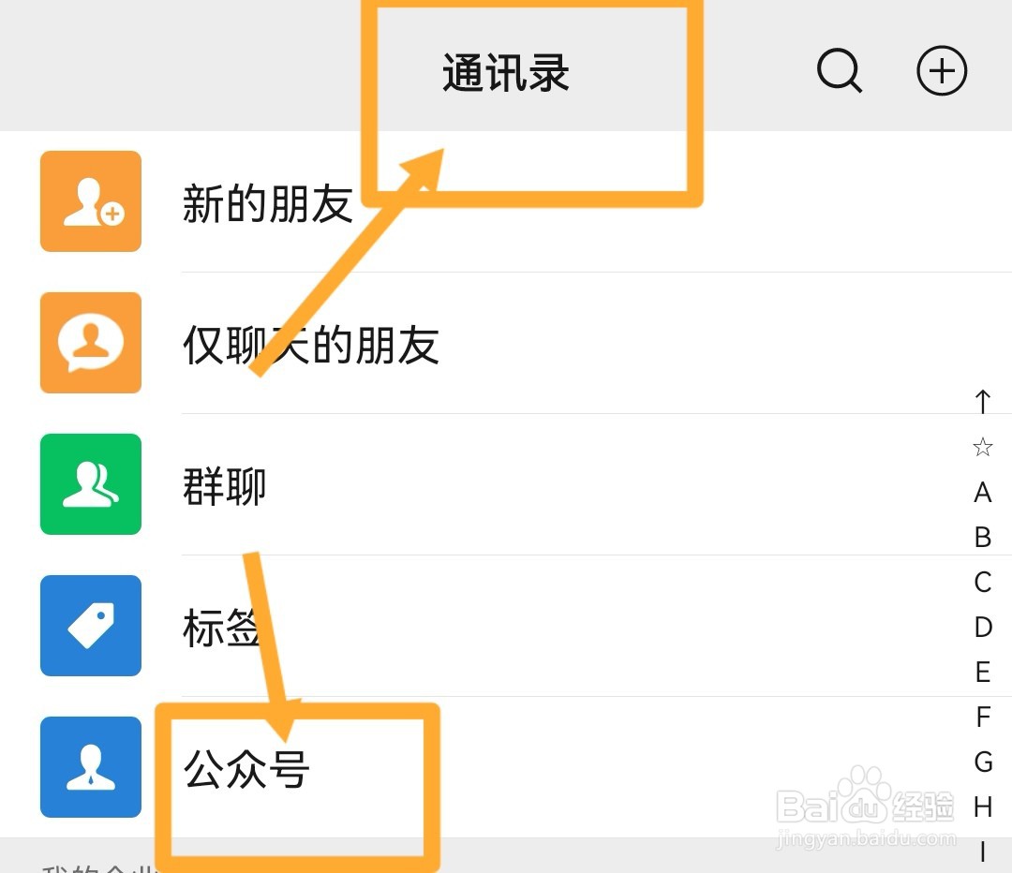Jump to letter E in index
The height and width of the screenshot is (873, 1012).
(x=982, y=673)
